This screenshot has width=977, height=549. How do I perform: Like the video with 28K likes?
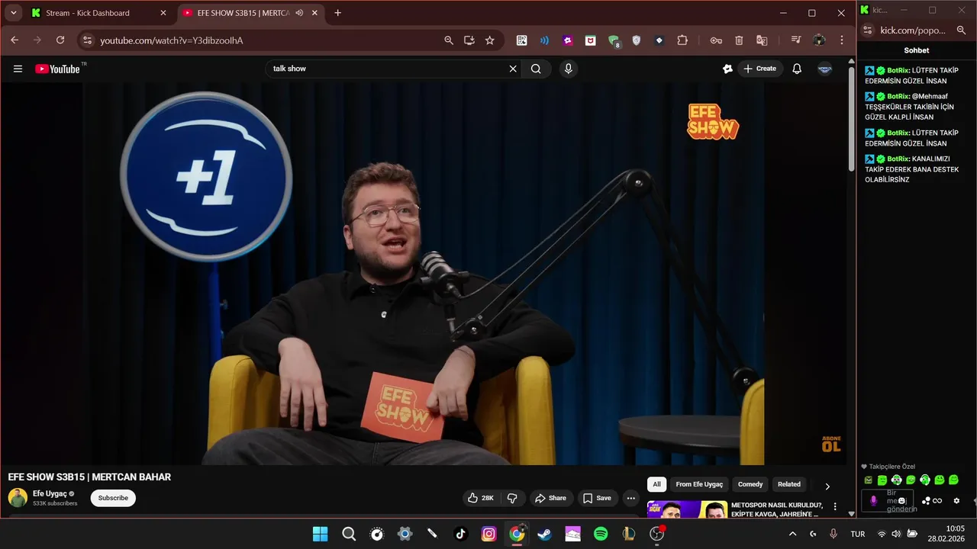coord(481,498)
